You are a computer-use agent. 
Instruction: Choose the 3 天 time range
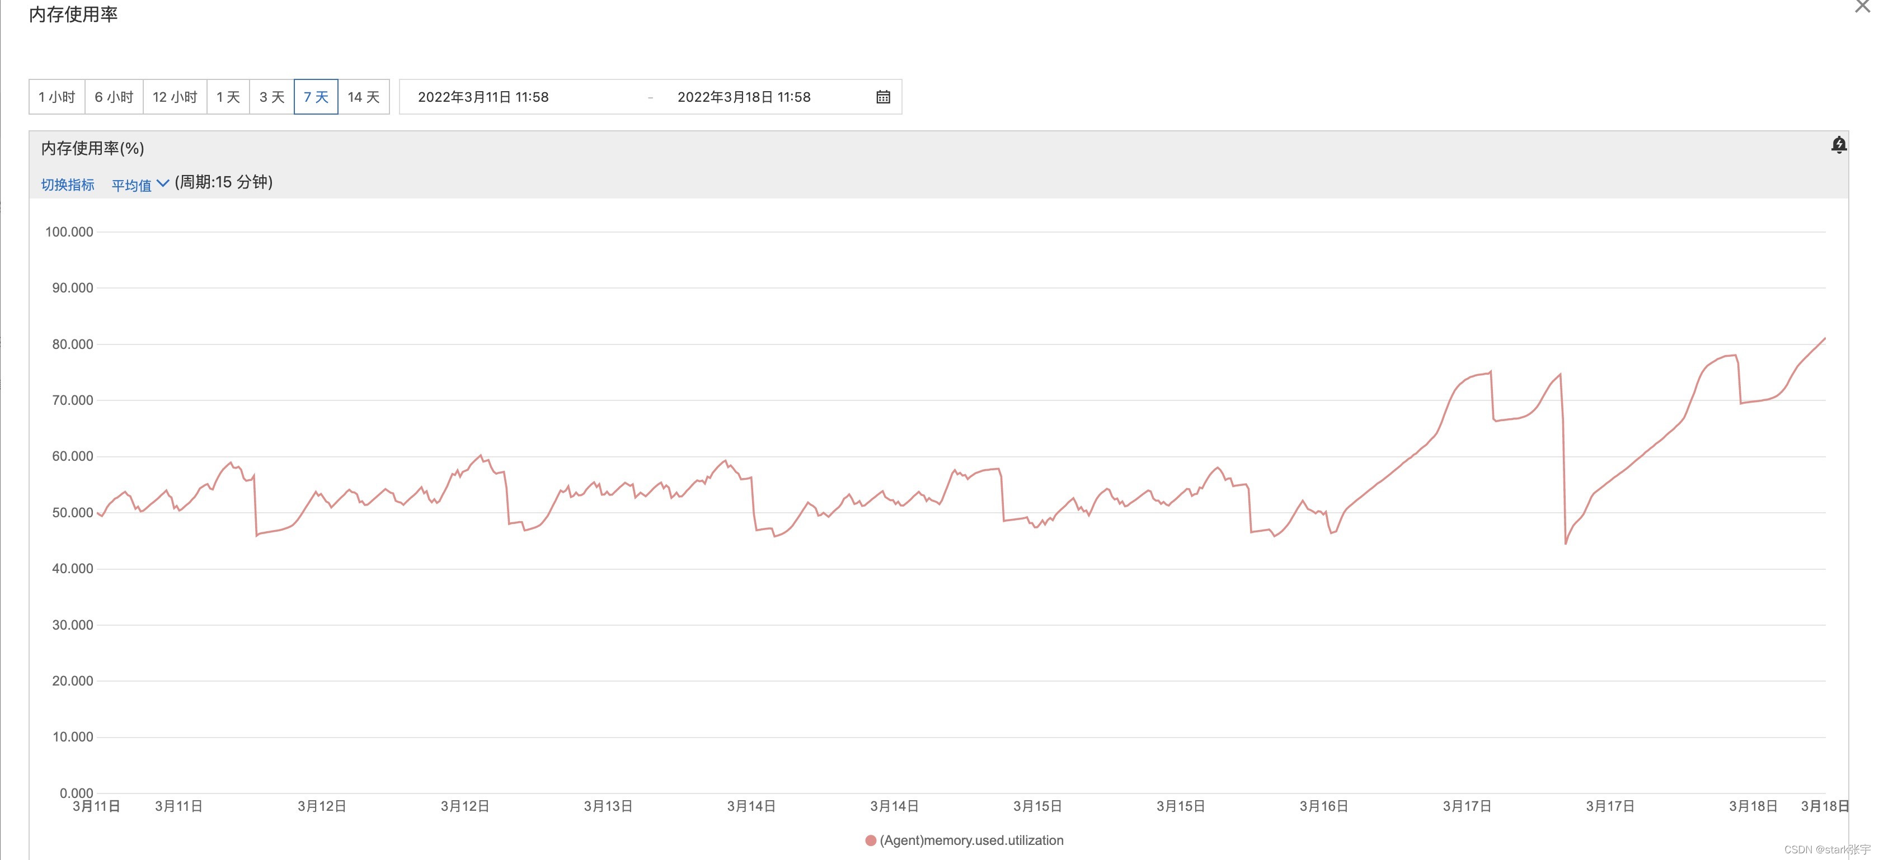pyautogui.click(x=272, y=97)
